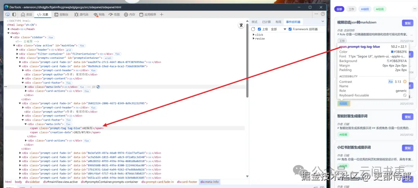Collapse prompt-card with data-id 3b022324
Screen dimensions: 418x188
pos(20,103)
